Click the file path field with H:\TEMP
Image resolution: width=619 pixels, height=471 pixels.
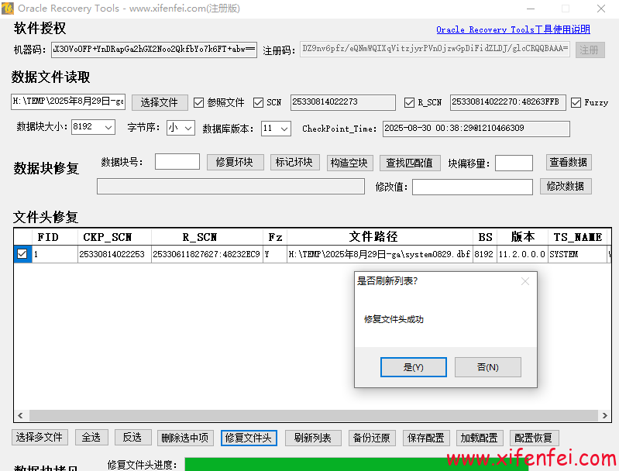tap(68, 101)
